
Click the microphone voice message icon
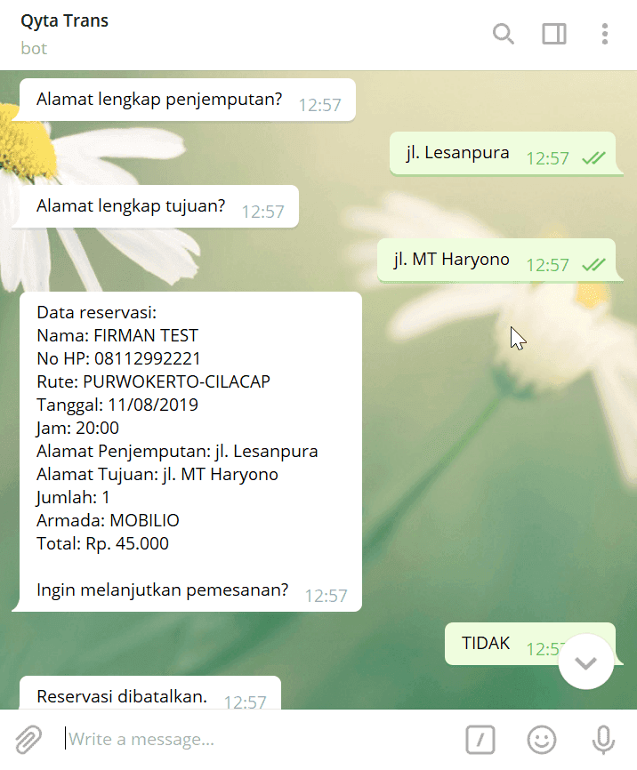[x=603, y=740]
